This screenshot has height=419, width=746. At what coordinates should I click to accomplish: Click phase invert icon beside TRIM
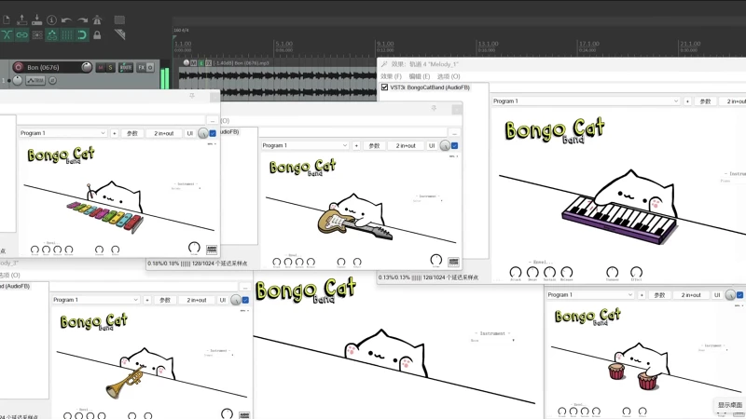(52, 81)
